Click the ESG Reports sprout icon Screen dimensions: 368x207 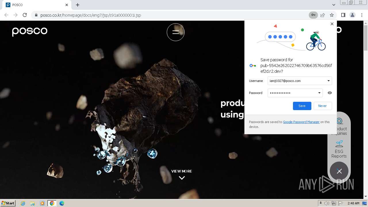pyautogui.click(x=339, y=143)
